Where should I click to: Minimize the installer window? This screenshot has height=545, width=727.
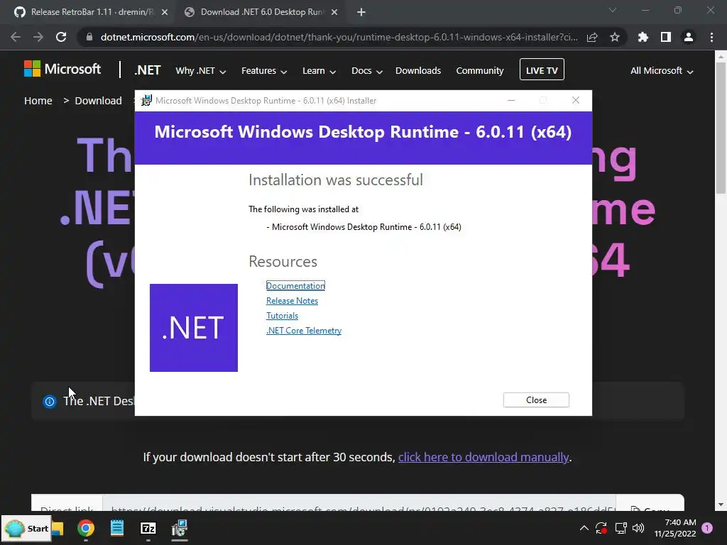click(511, 100)
